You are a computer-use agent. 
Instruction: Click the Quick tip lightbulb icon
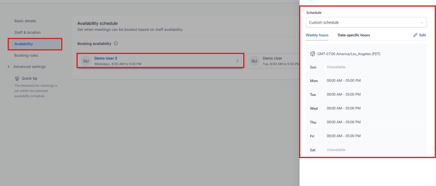coord(17,78)
